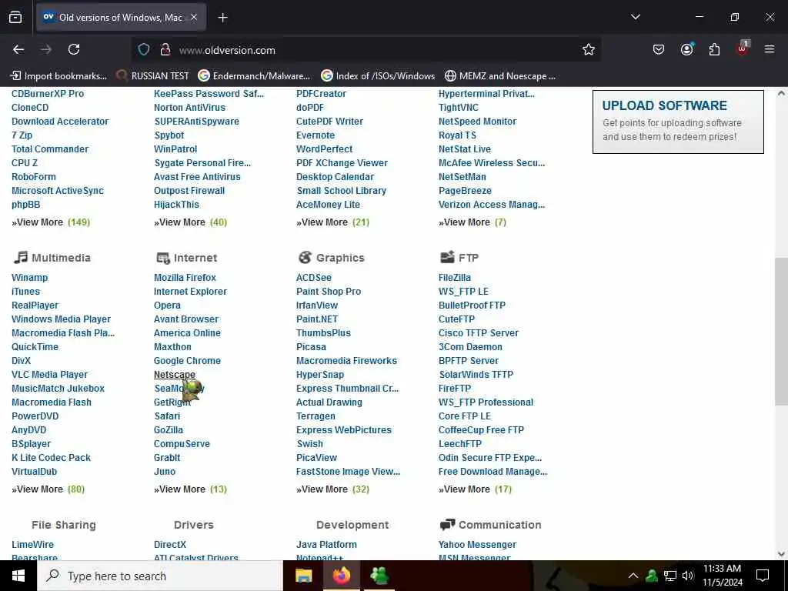Viewport: 788px width, 591px height.
Task: Click the Multimedia music note icon
Action: point(21,257)
